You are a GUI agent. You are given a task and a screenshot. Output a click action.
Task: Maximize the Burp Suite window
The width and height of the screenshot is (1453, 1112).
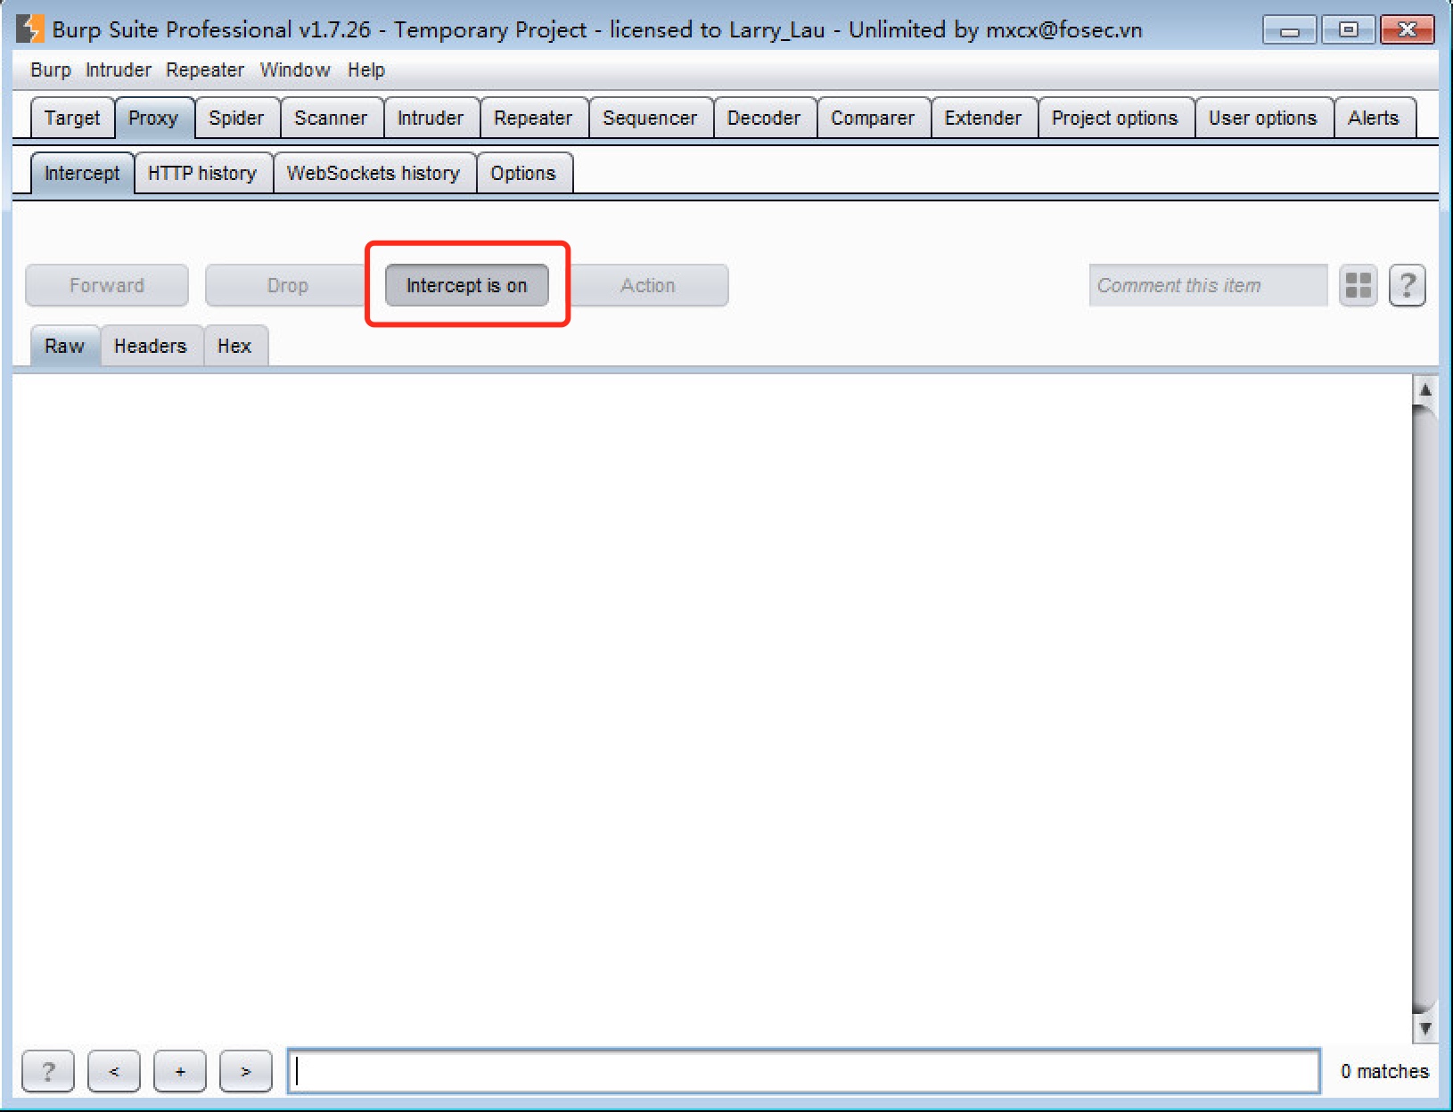[x=1348, y=30]
